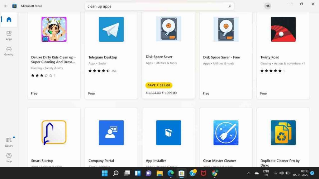The image size is (319, 179).
Task: Open the Clear Master Cleaner icon
Action: (x=226, y=132)
